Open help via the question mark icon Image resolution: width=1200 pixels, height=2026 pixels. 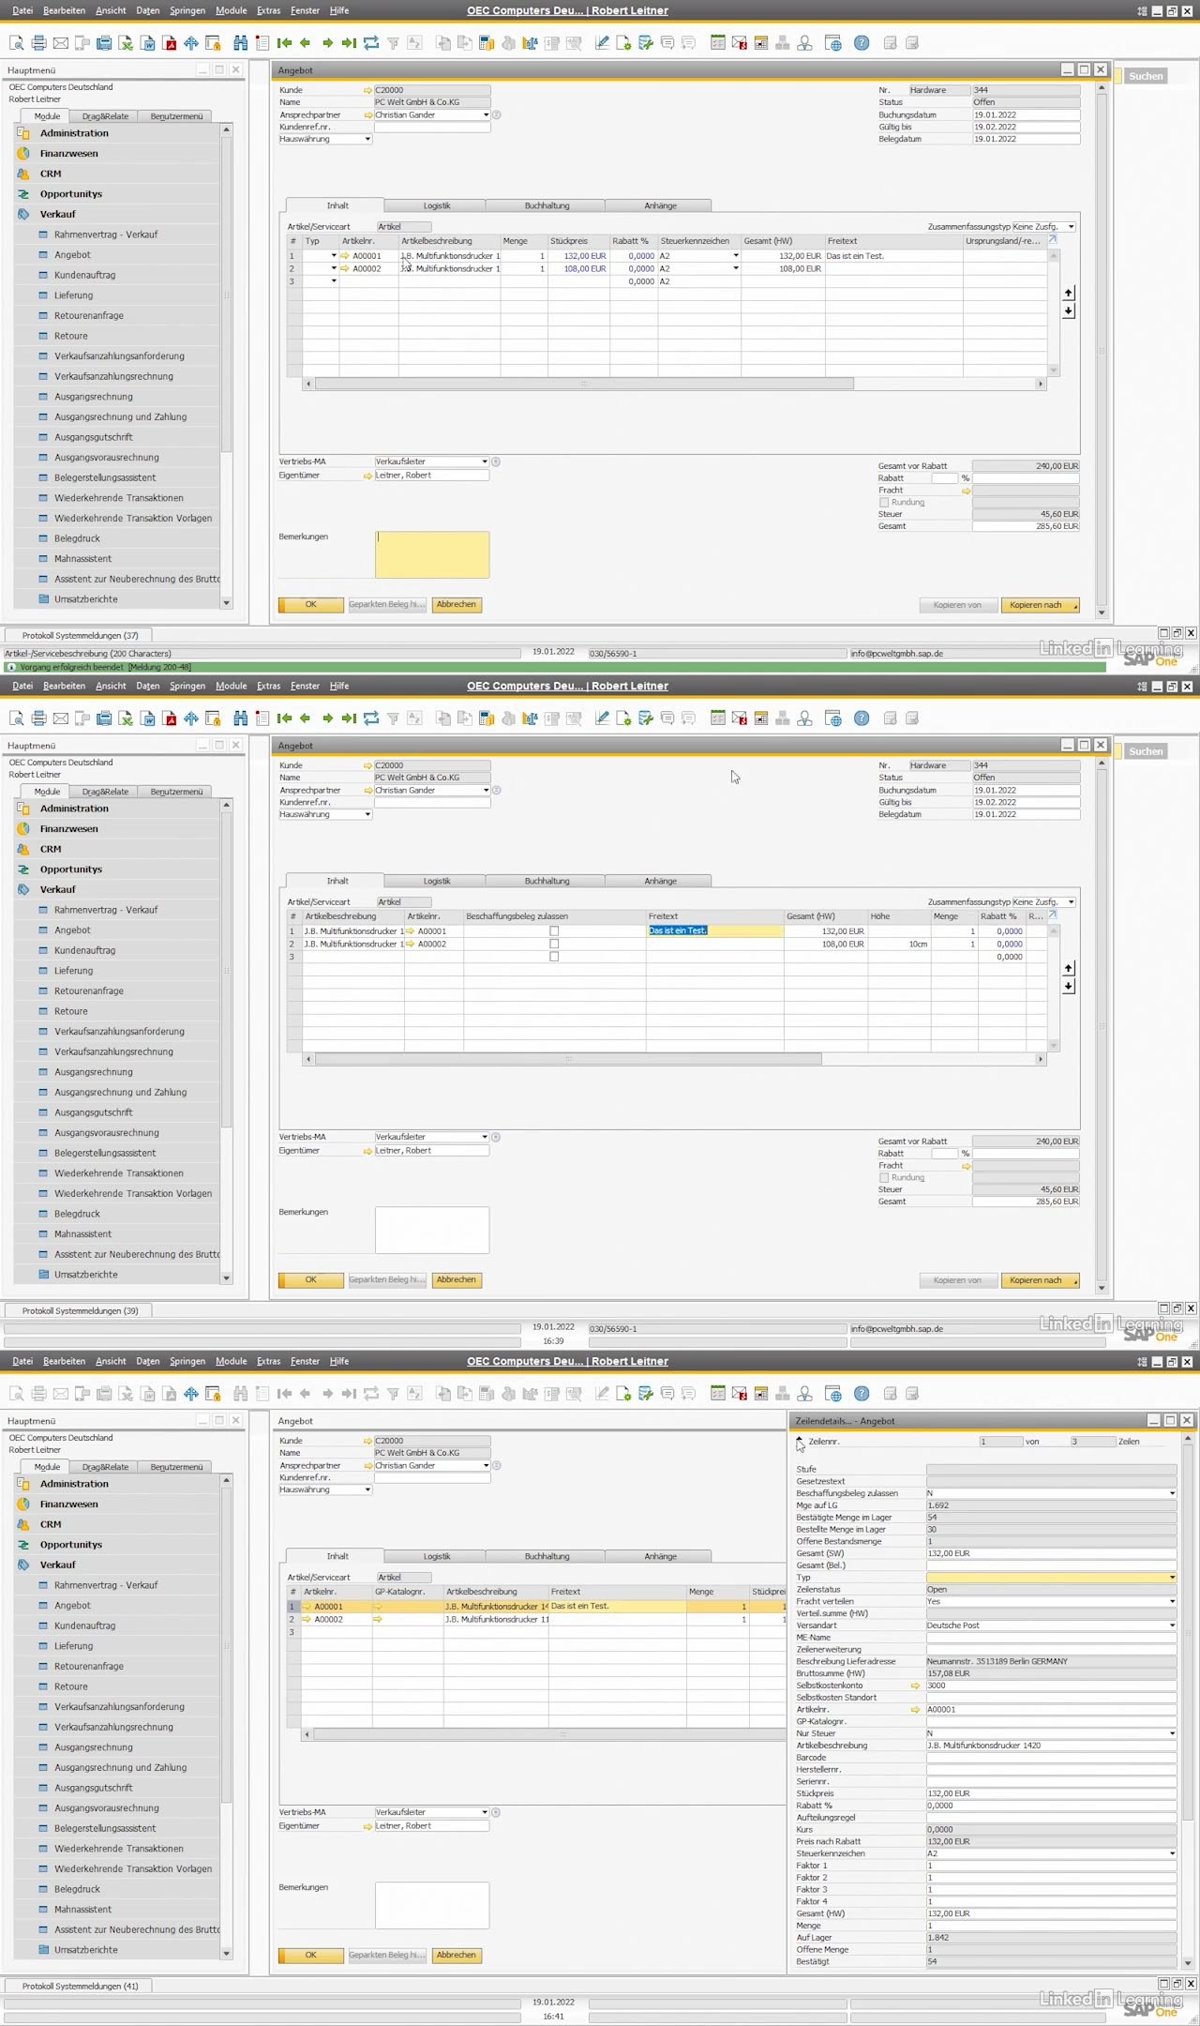pyautogui.click(x=862, y=43)
